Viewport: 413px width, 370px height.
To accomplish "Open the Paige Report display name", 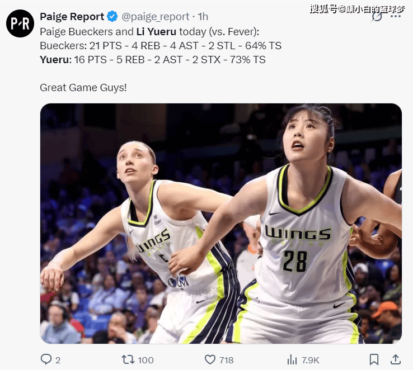I will 72,17.
